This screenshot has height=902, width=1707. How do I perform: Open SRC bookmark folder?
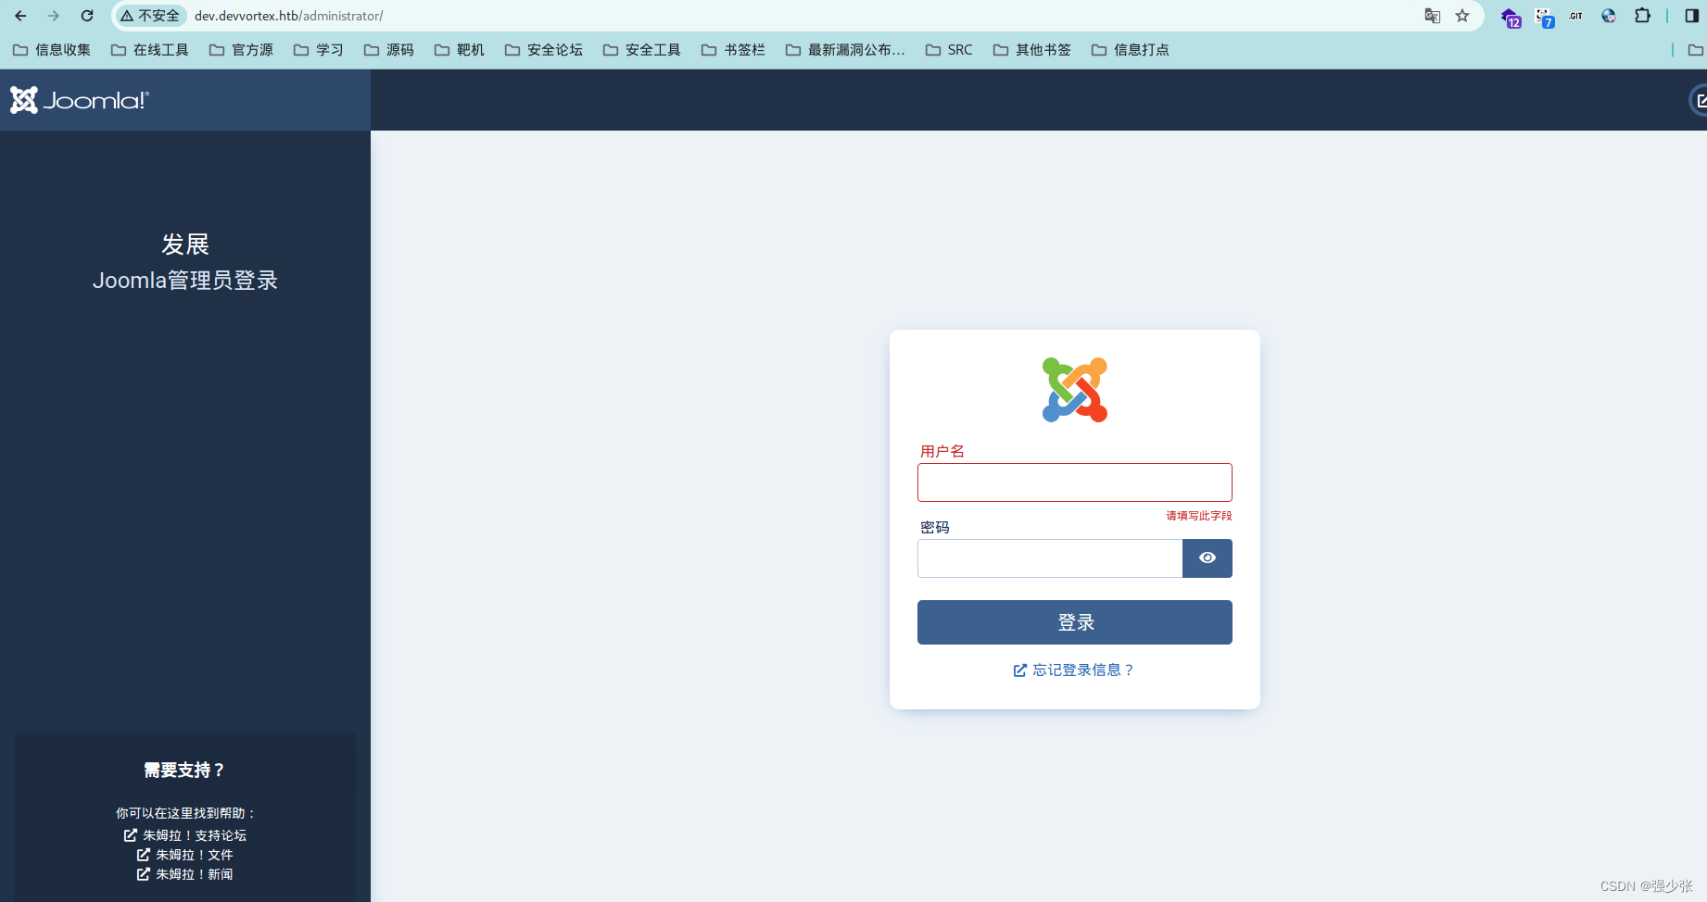point(949,50)
